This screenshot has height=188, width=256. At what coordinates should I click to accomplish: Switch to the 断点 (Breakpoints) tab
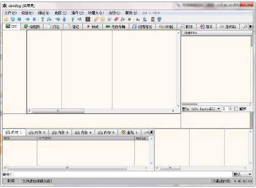93,27
